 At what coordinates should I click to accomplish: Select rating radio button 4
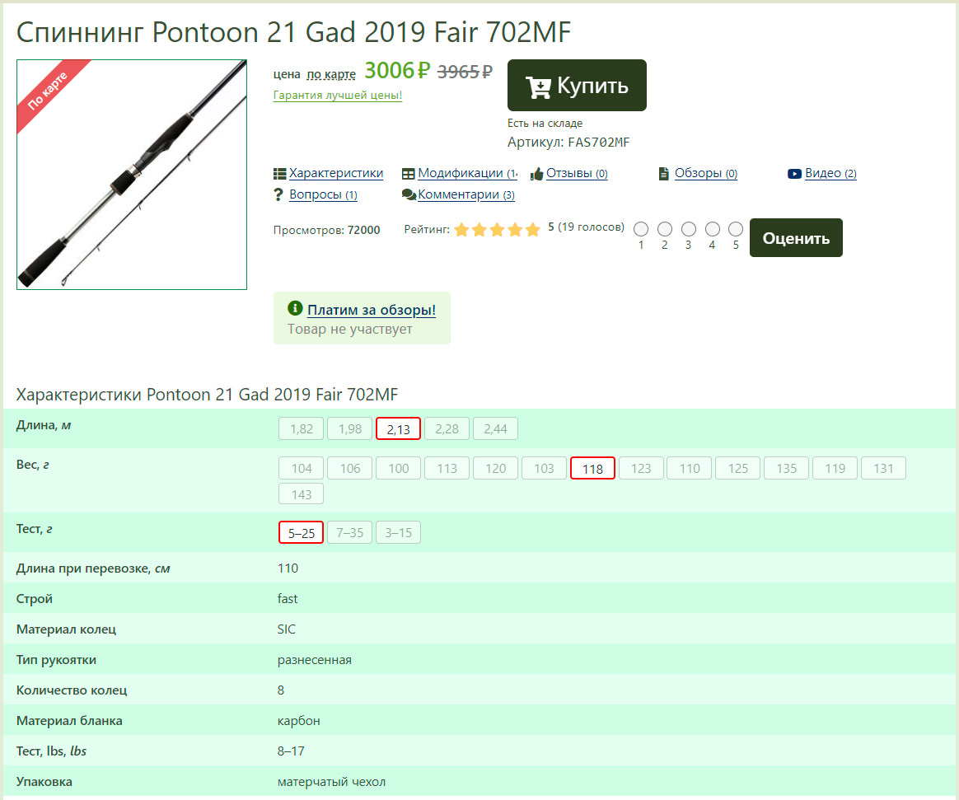pos(713,229)
